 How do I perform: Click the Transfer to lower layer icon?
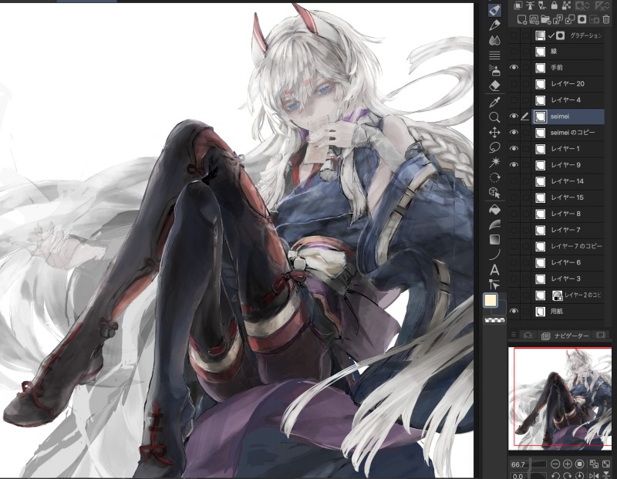[x=558, y=19]
